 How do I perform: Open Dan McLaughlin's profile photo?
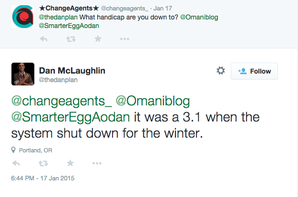click(x=22, y=74)
